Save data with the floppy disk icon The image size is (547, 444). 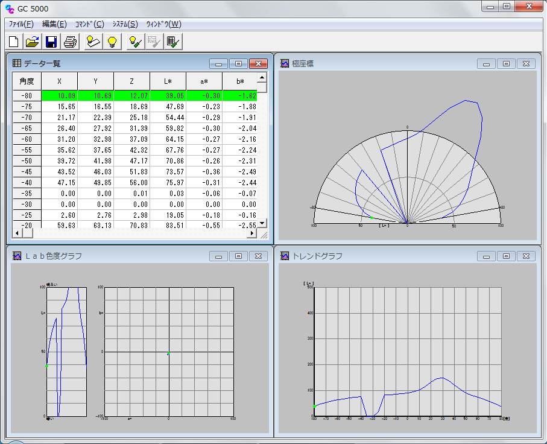coord(51,42)
